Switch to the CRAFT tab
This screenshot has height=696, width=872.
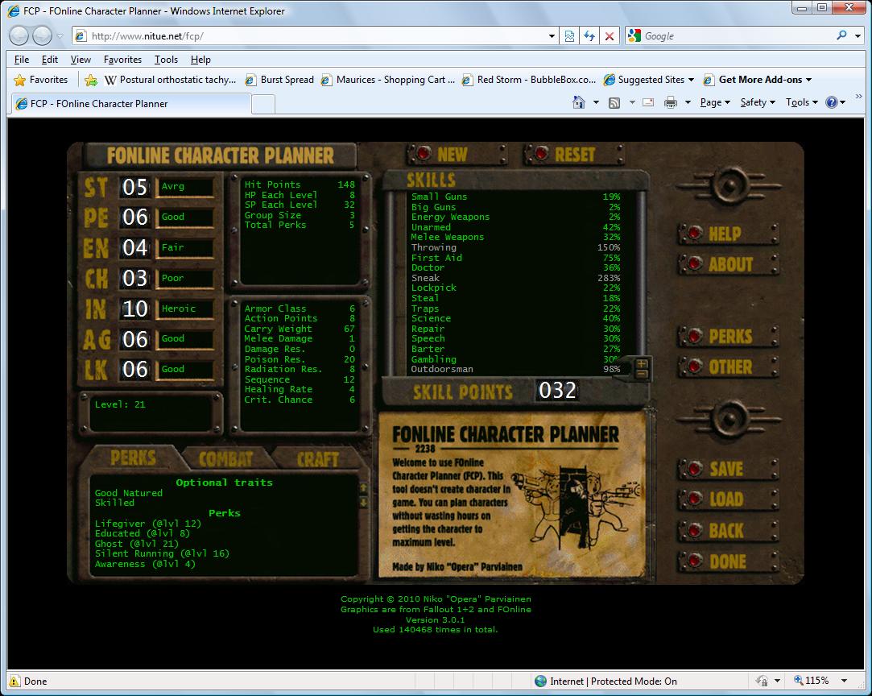[318, 459]
